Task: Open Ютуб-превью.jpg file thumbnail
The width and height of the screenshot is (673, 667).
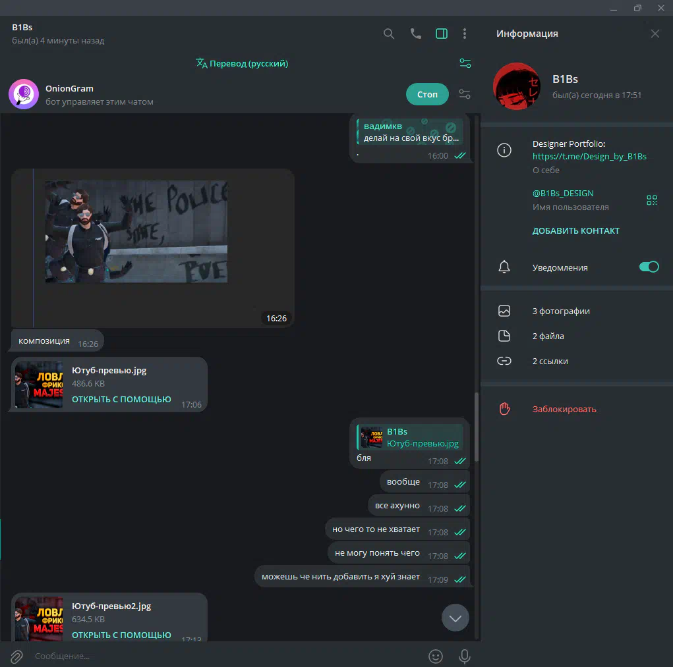Action: pyautogui.click(x=39, y=385)
